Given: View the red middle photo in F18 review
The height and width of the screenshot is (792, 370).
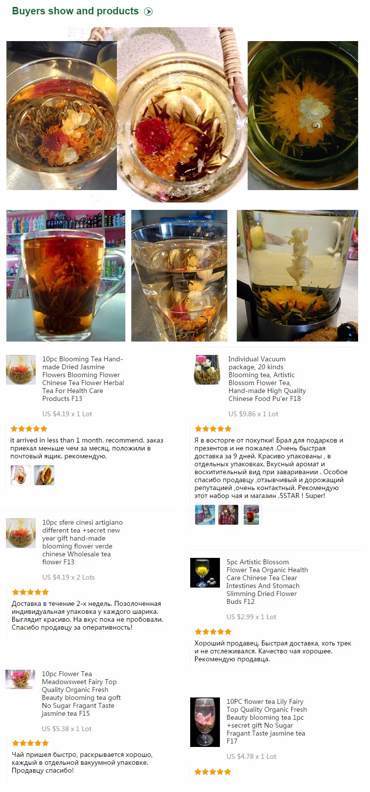Looking at the screenshot, I should [x=228, y=515].
